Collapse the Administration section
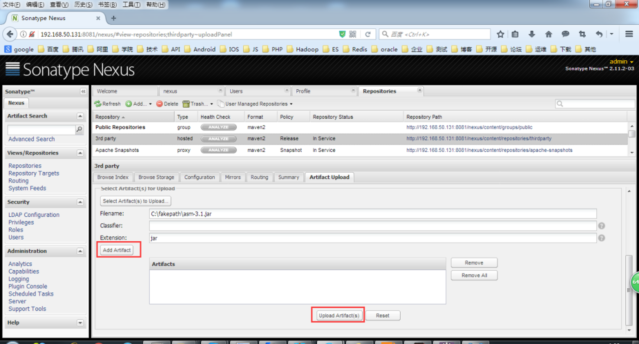The image size is (639, 344). [x=80, y=251]
